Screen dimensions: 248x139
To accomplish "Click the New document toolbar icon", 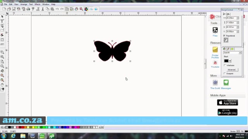I will click(4, 9).
